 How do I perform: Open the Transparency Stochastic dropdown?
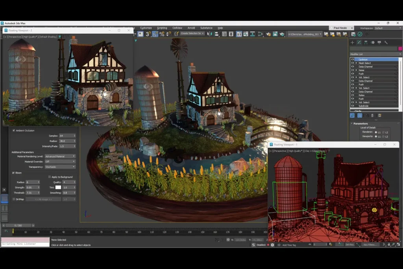click(60, 167)
